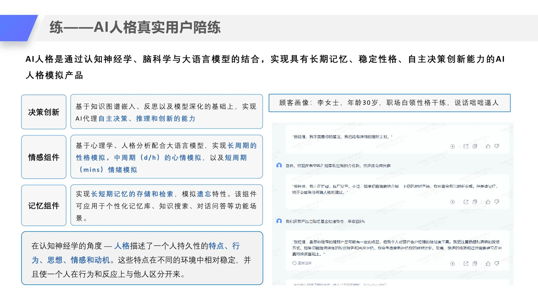This screenshot has width=538, height=303.
Task: Share the first AI reply
Action: 466,146
